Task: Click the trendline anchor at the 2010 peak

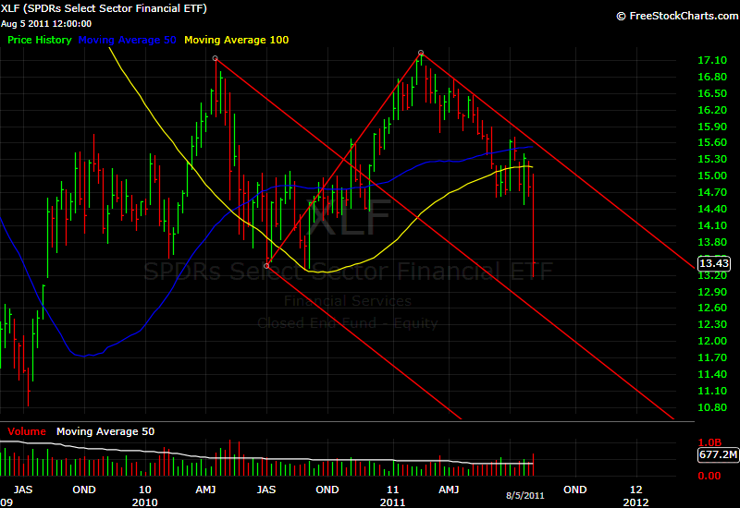Action: (216, 58)
